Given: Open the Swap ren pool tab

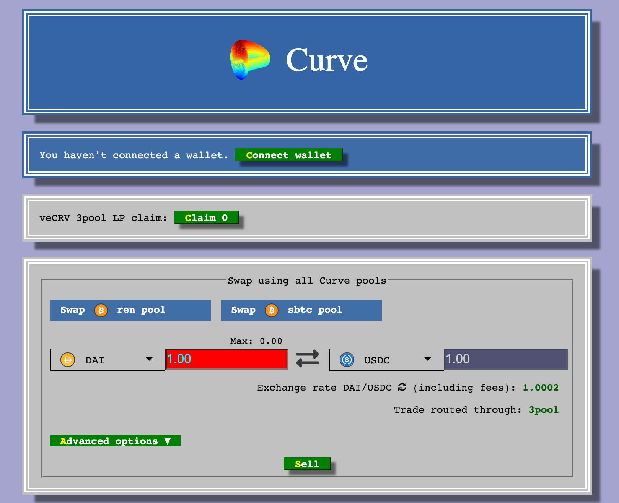Looking at the screenshot, I should (131, 310).
